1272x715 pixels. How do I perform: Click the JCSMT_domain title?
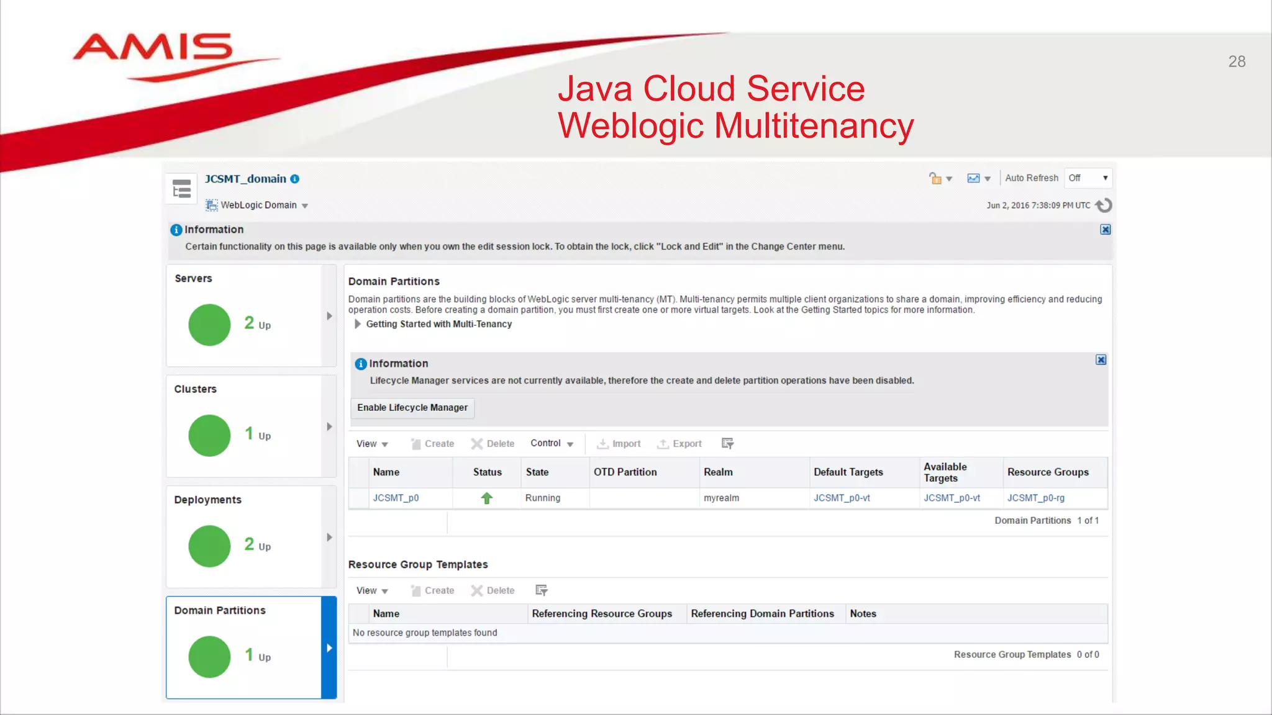[x=245, y=179]
